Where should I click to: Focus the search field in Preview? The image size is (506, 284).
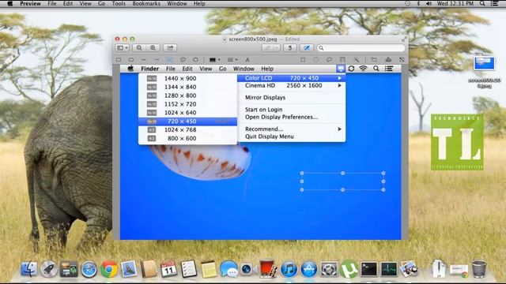point(361,47)
